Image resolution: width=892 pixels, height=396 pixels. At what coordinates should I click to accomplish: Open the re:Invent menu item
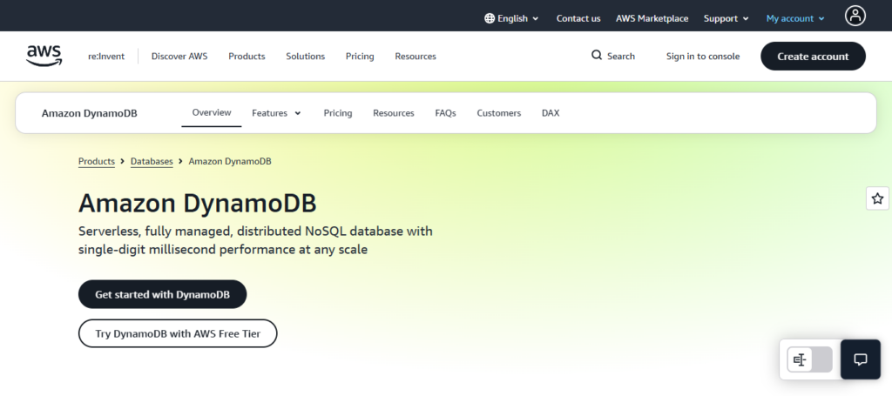click(105, 57)
